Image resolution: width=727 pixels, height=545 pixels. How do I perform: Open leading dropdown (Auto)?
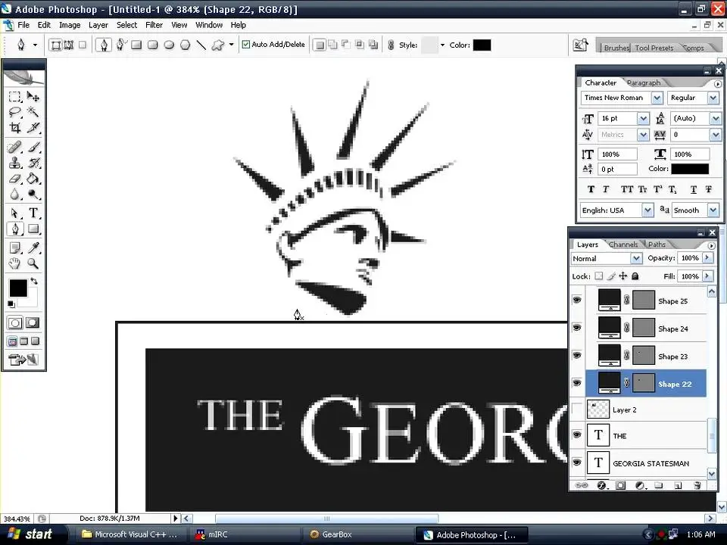click(x=716, y=119)
